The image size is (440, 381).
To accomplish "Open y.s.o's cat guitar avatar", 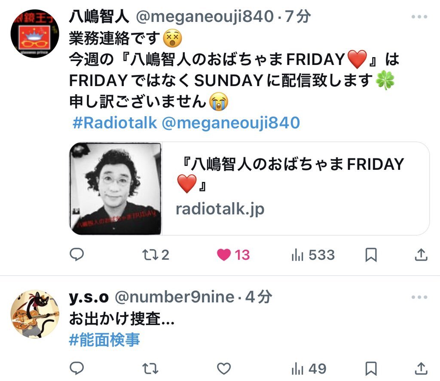I will click(35, 314).
